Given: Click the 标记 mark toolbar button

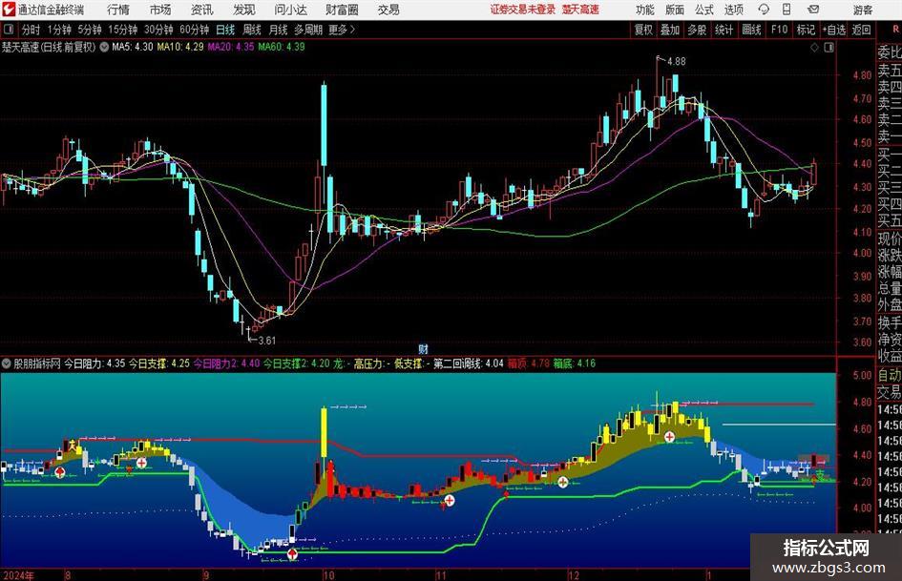Looking at the screenshot, I should point(806,30).
